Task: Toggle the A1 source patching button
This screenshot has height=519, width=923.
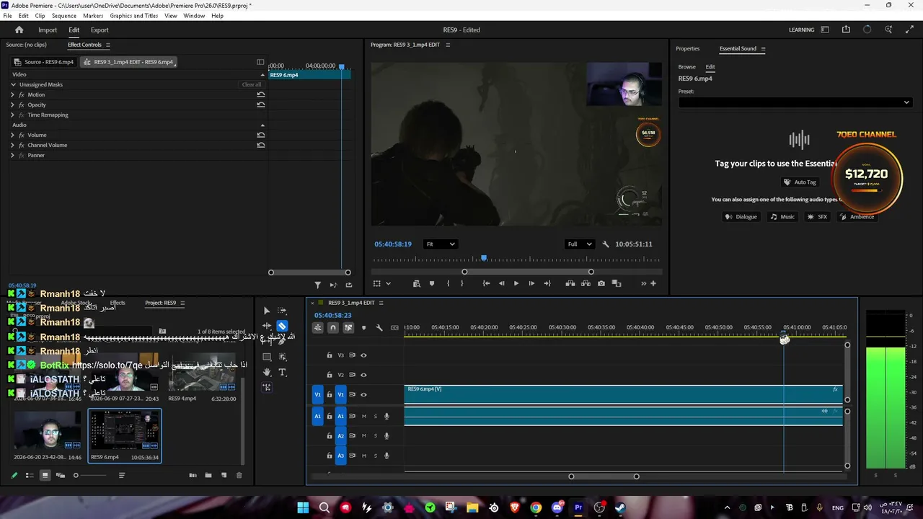Action: [317, 416]
